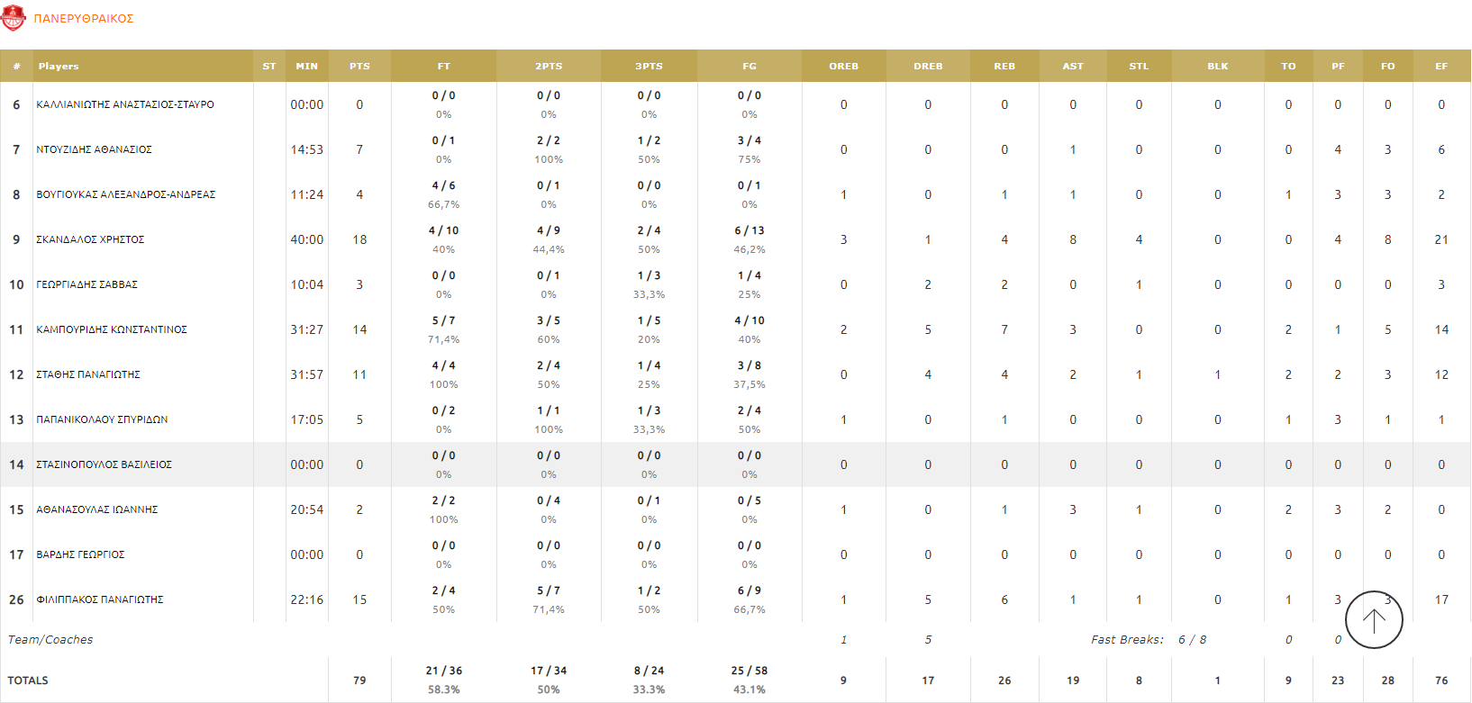
Task: Click the Panerythraikos team logo
Action: pos(14,18)
